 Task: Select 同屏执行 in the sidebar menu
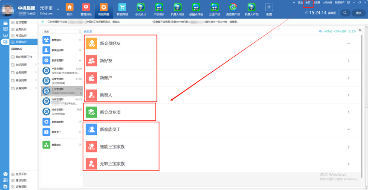tap(23, 42)
